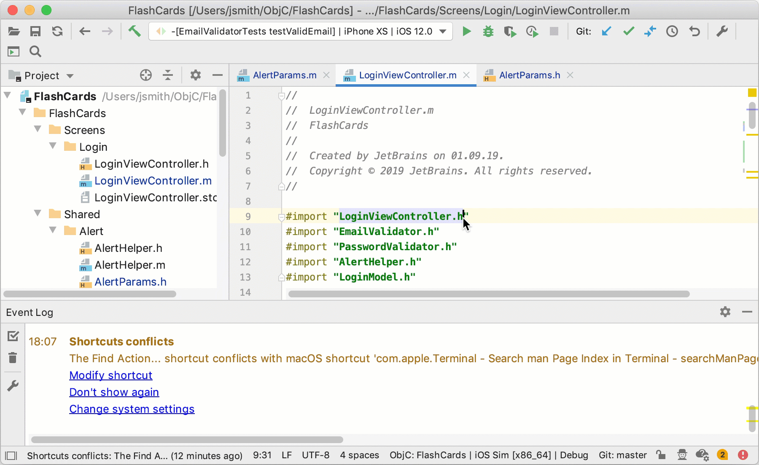The image size is (759, 465).
Task: Hide the Project tool window
Action: pyautogui.click(x=218, y=75)
